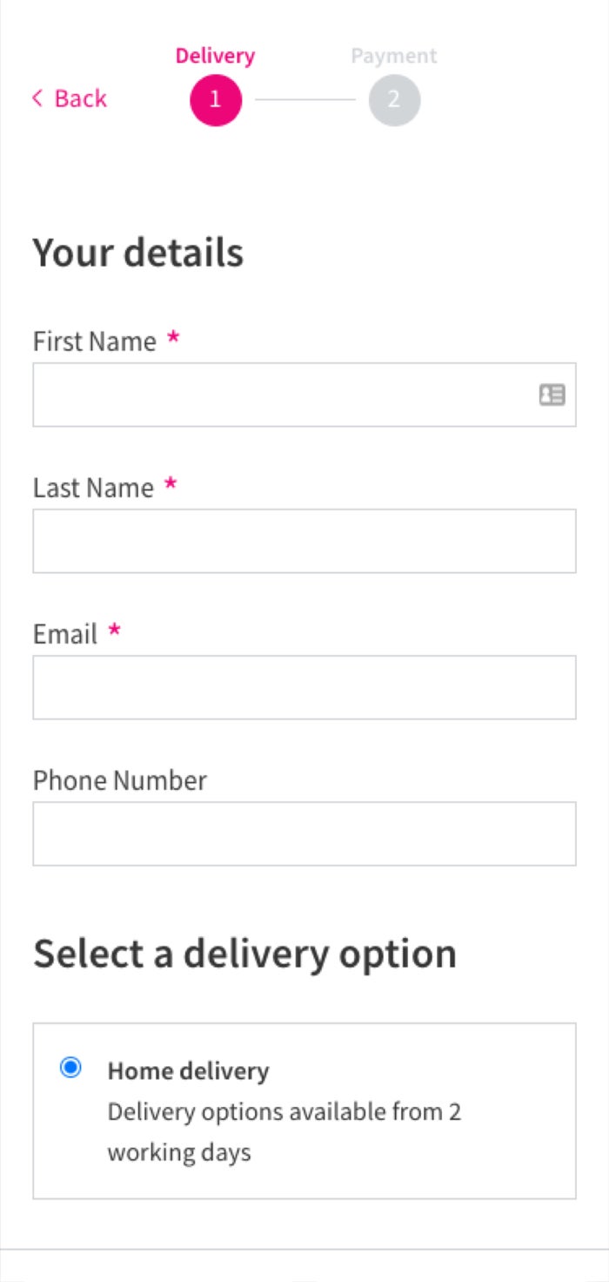Click the left chevron beside Back

(x=36, y=98)
